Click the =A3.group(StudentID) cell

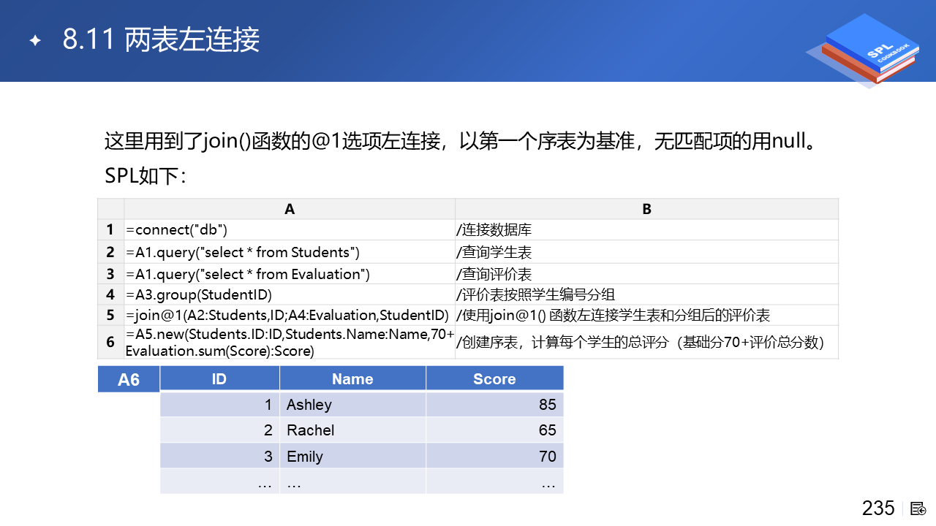[x=290, y=294]
